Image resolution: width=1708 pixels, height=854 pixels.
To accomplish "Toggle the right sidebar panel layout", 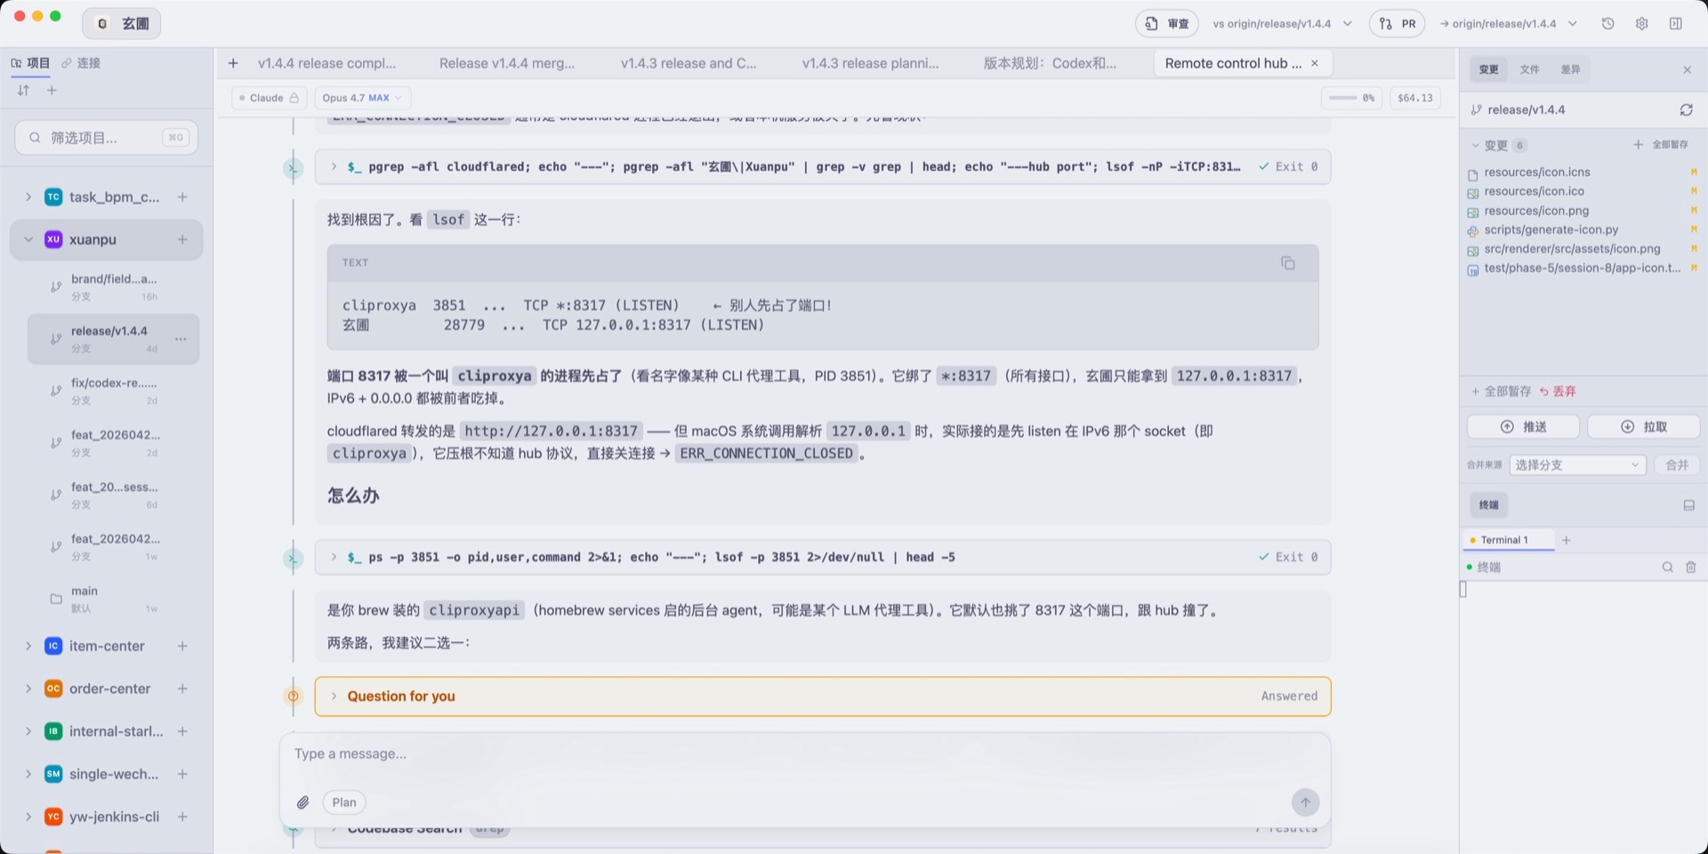I will coord(1676,23).
